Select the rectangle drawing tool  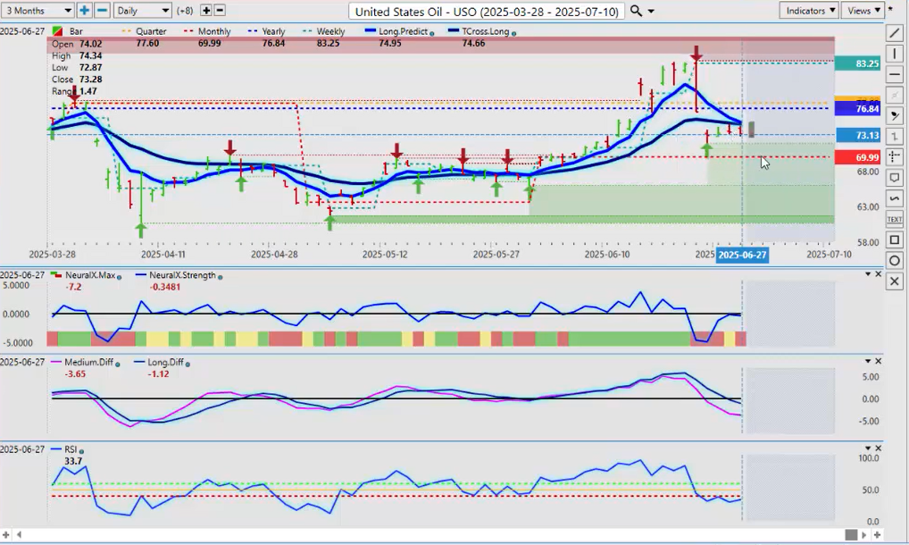point(895,240)
